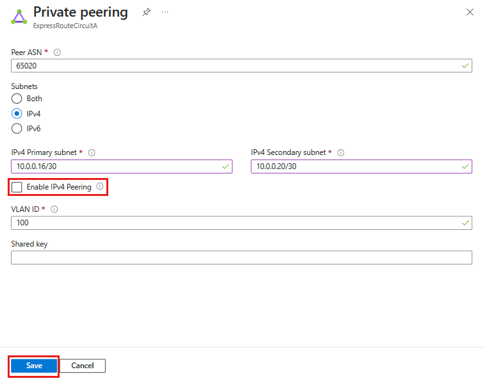Click the Shared key input field
The image size is (485, 381).
(242, 257)
